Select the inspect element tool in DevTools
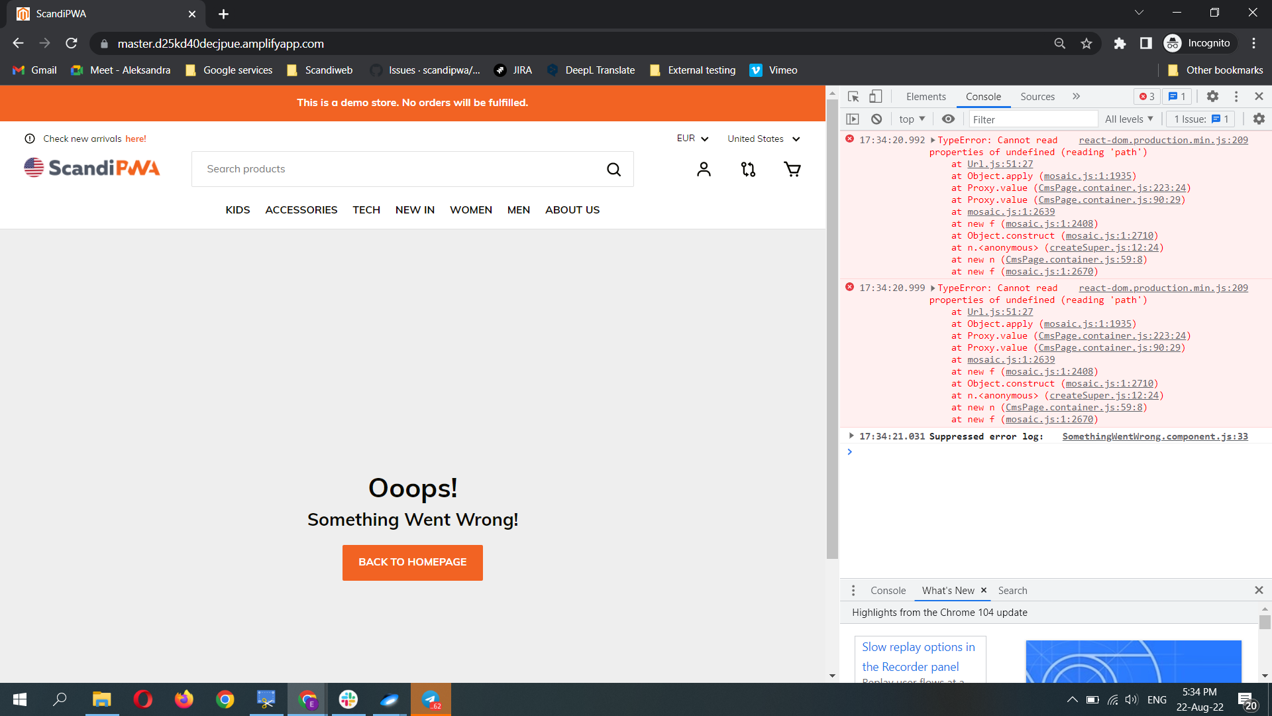Viewport: 1272px width, 716px height. (x=854, y=96)
